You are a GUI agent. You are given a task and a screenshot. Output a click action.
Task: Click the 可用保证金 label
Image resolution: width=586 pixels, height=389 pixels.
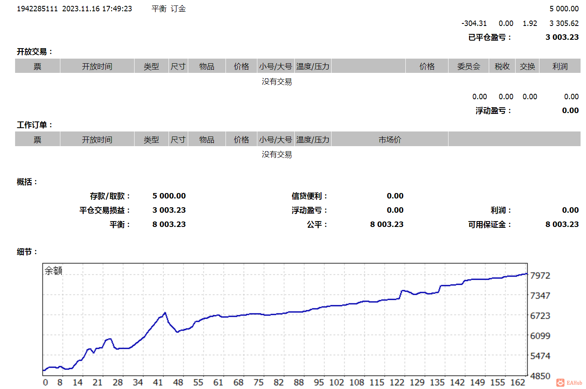[490, 224]
